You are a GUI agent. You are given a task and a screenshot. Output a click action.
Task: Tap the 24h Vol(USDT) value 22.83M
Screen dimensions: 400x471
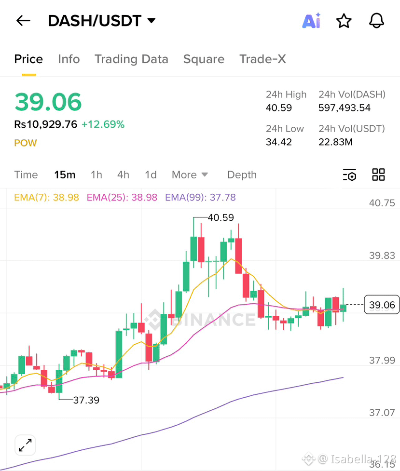336,142
